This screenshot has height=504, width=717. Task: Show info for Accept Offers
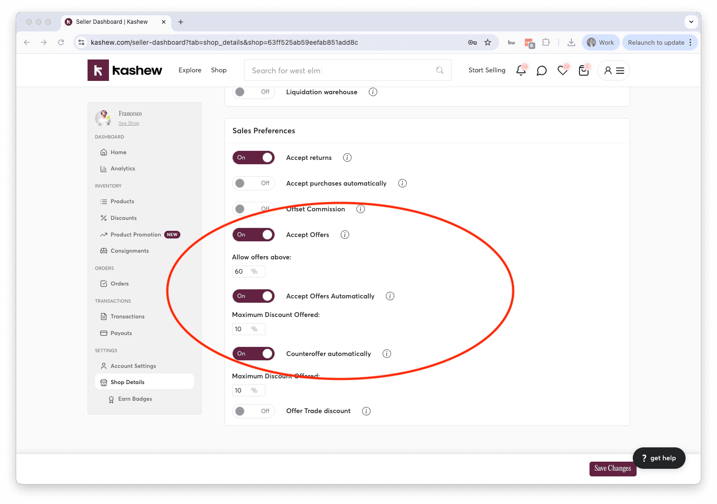pos(345,235)
